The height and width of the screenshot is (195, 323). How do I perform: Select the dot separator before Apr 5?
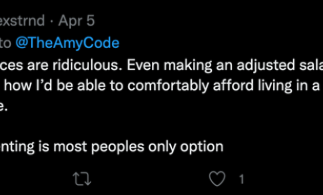click(x=51, y=21)
